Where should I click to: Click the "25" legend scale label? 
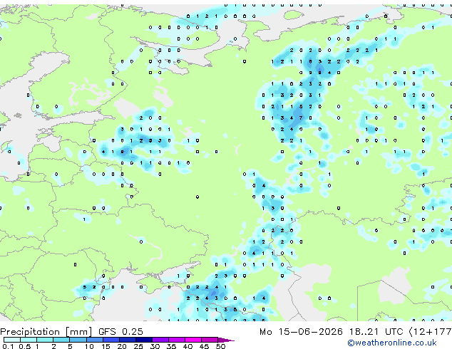[x=138, y=346]
